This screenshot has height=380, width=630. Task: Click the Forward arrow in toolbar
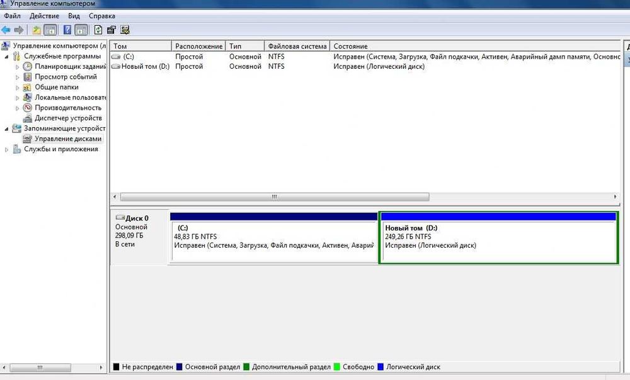[x=18, y=30]
